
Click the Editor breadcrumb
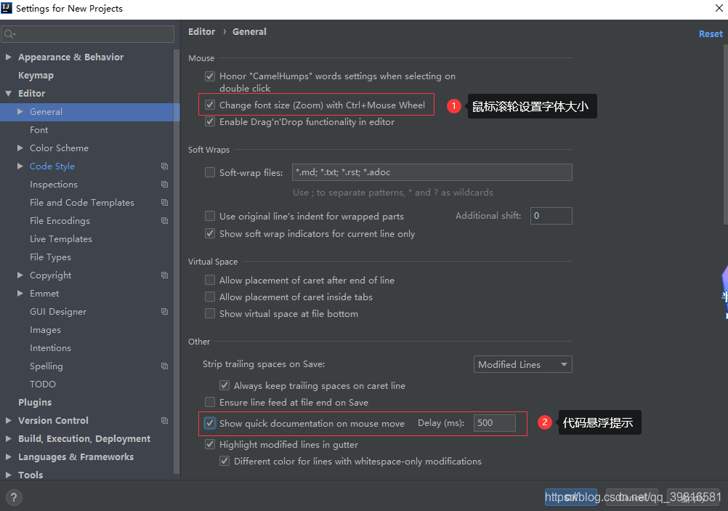[201, 31]
